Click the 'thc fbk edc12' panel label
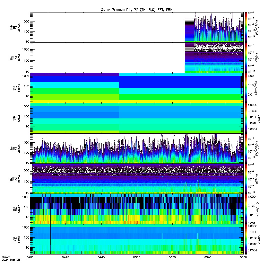This screenshot has height=277, width=260. (x=17, y=209)
